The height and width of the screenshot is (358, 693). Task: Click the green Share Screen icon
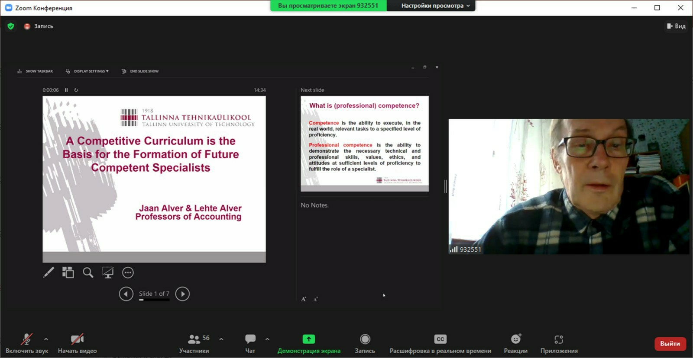[308, 339]
